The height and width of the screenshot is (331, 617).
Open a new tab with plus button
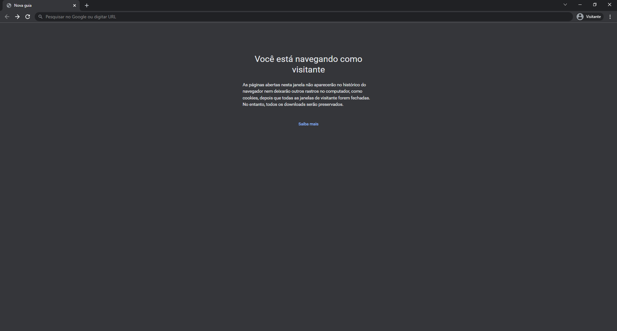tap(87, 5)
